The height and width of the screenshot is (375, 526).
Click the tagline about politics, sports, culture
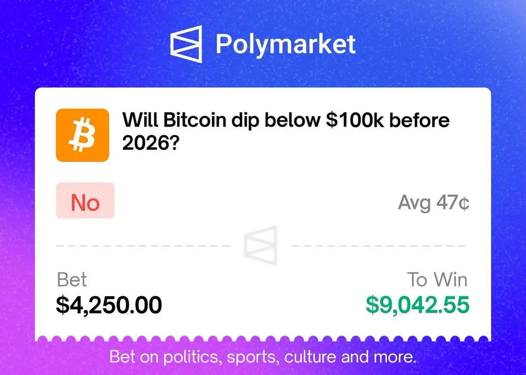[263, 357]
